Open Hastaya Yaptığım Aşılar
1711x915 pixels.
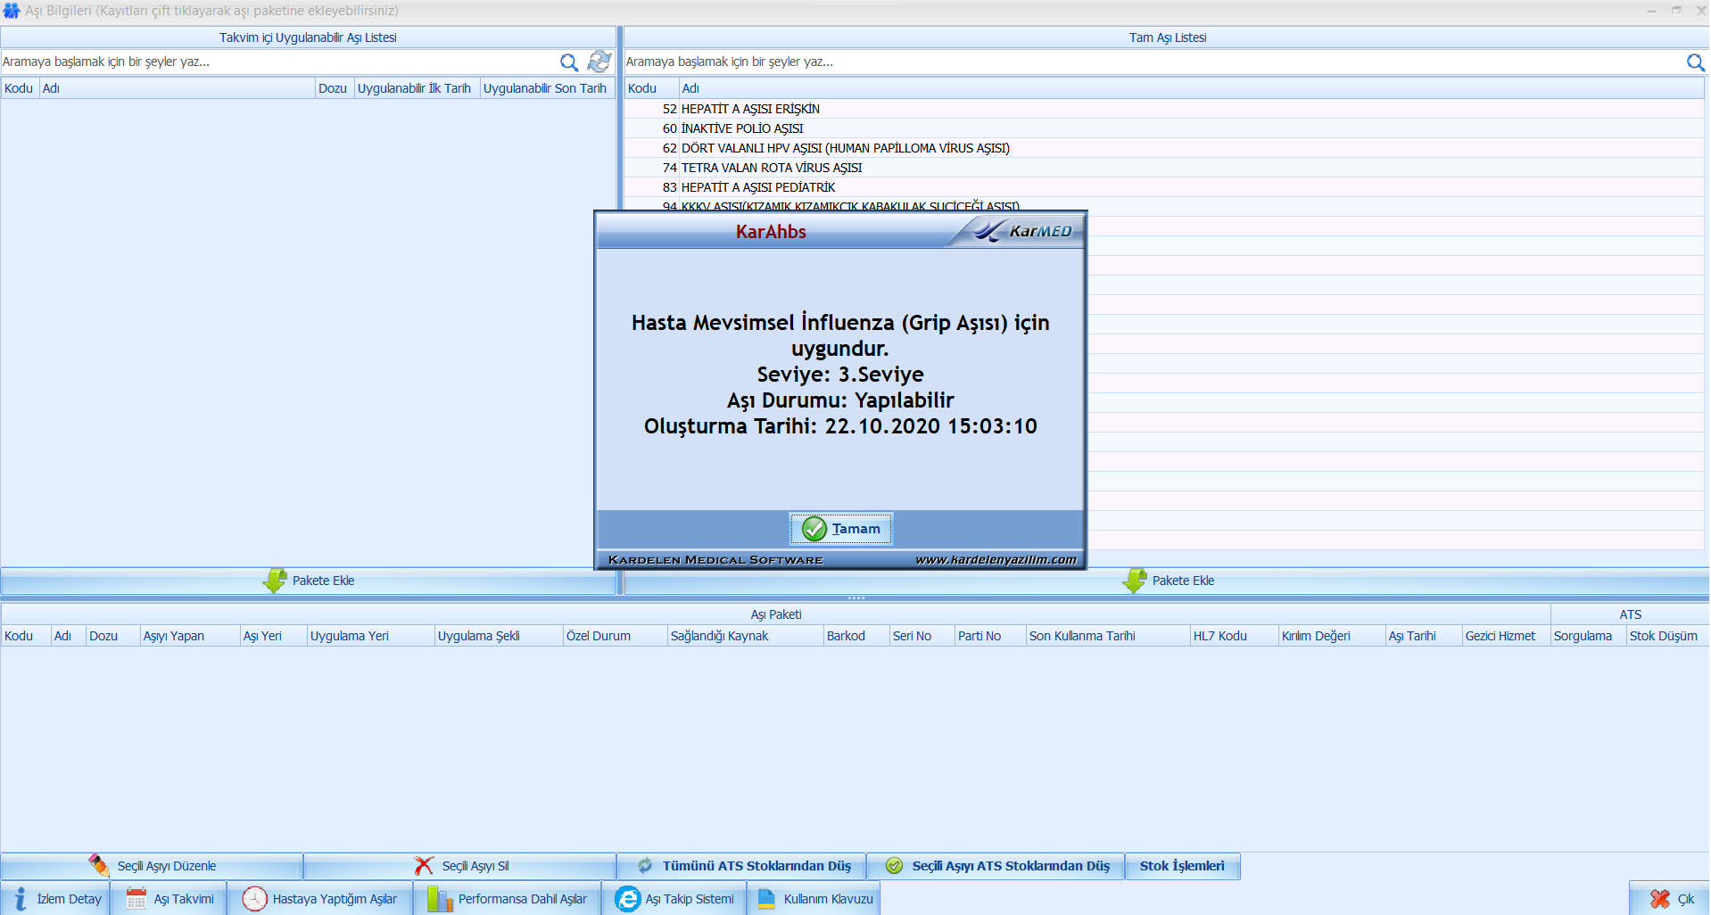320,899
